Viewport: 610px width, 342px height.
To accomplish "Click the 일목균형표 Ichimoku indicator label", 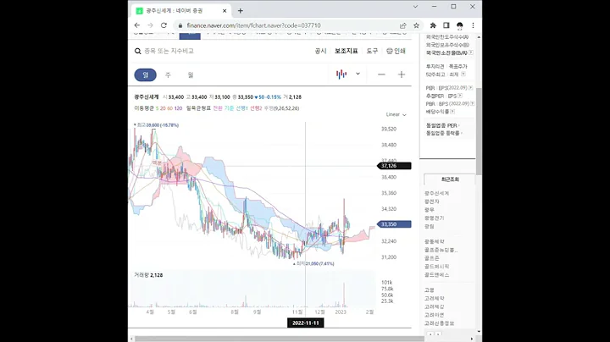I will (198, 108).
